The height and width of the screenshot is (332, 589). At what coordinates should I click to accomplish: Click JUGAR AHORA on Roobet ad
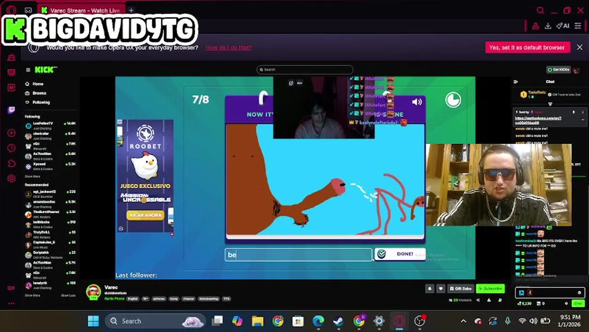point(145,215)
